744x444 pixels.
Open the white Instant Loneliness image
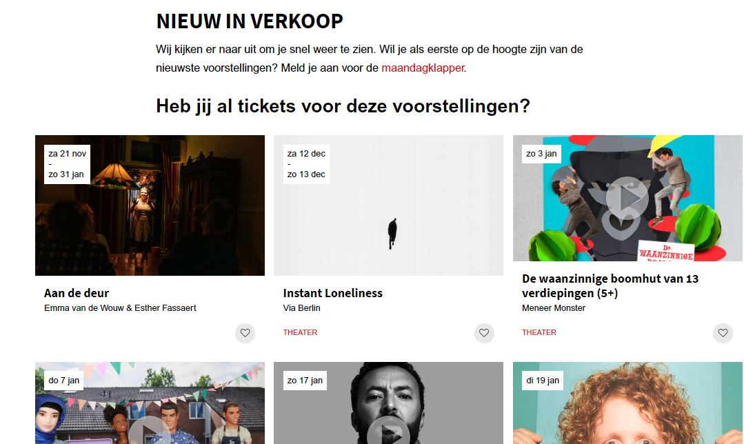388,205
